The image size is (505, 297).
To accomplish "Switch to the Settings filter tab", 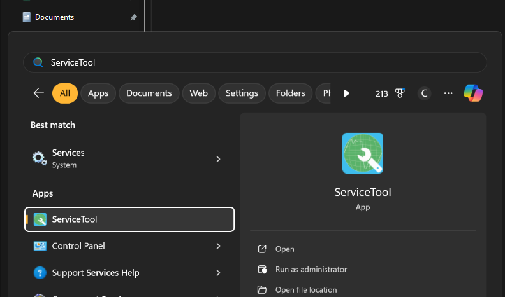I will point(242,93).
